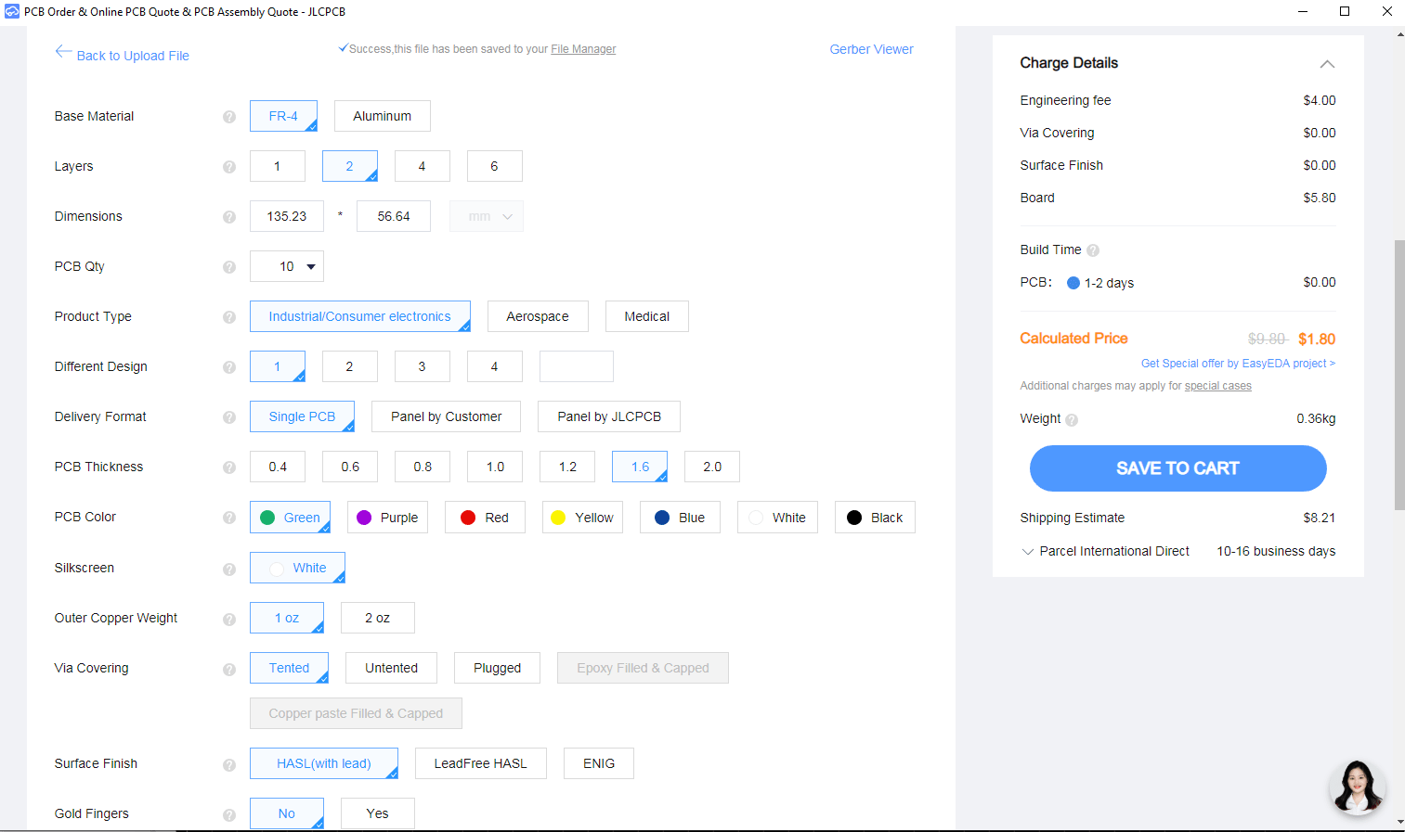The height and width of the screenshot is (832, 1405).
Task: Open the customer support chat avatar
Action: coord(1358,787)
